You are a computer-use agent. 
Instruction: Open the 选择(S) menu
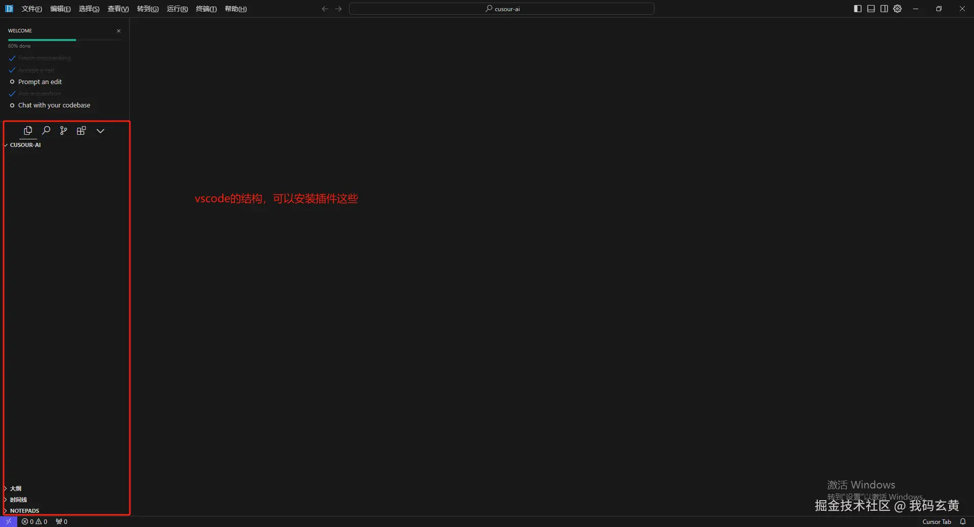tap(89, 9)
